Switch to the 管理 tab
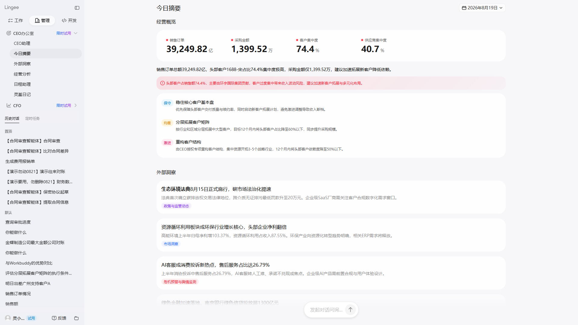The width and height of the screenshot is (578, 325). click(42, 20)
